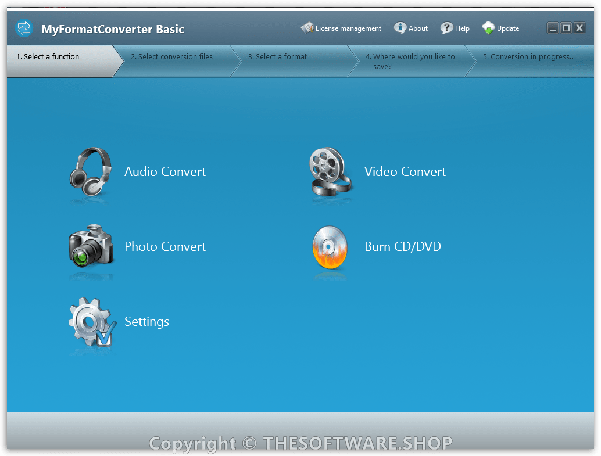This screenshot has width=601, height=456.
Task: Click the Audio Convert label
Action: point(165,172)
